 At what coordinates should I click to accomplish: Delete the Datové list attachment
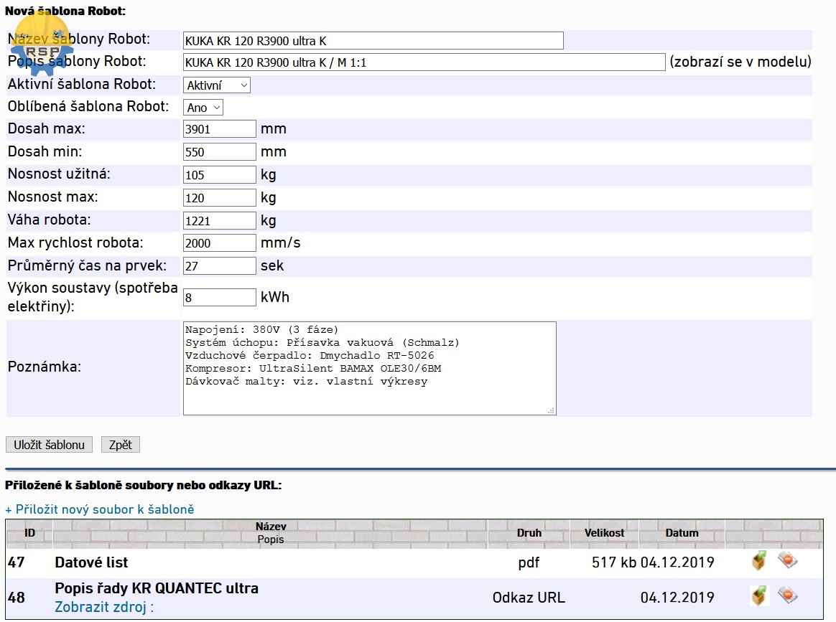[787, 560]
